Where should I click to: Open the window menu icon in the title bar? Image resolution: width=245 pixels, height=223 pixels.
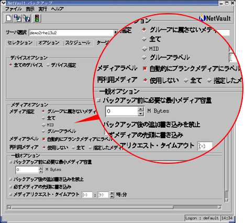[x=3, y=3]
